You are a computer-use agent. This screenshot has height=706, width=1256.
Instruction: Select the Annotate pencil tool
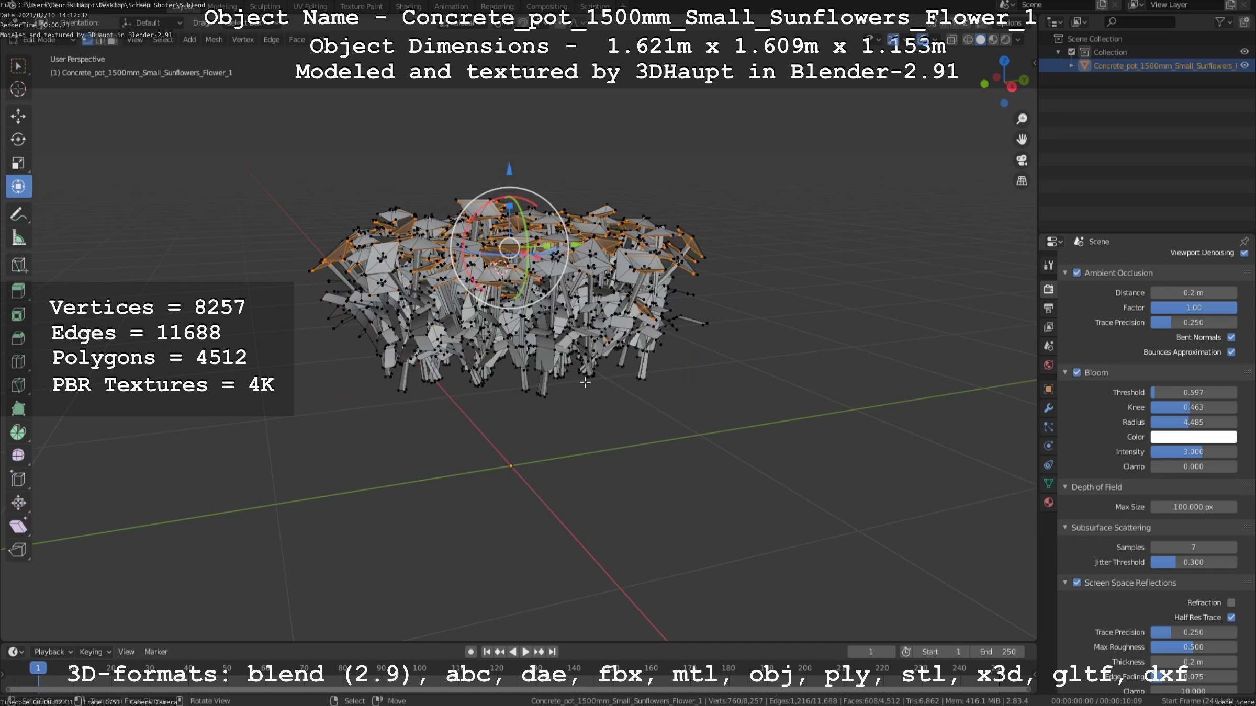[18, 214]
